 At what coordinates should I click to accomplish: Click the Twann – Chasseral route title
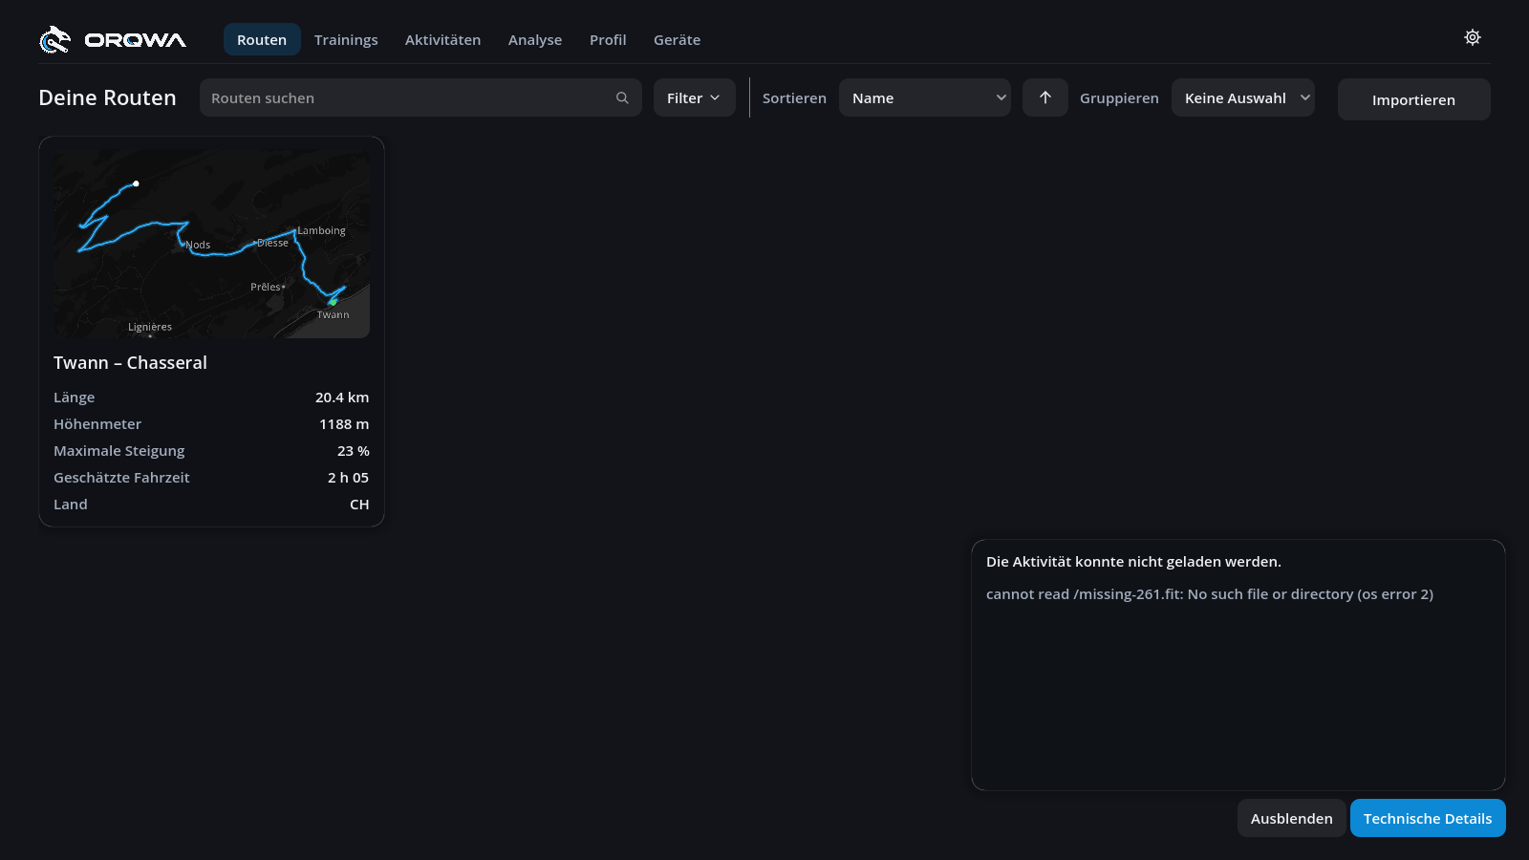click(x=130, y=362)
